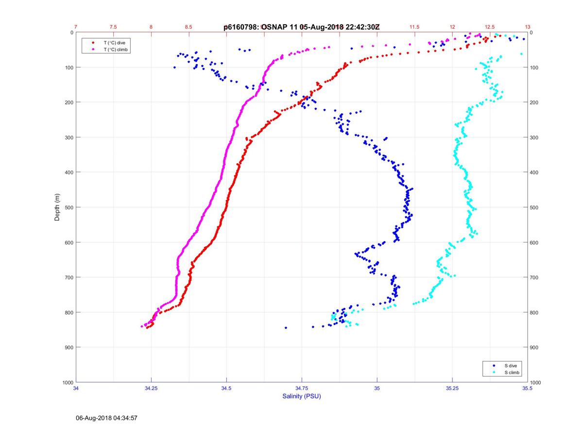
Task: Click the left depth tick label 400
Action: [69, 172]
